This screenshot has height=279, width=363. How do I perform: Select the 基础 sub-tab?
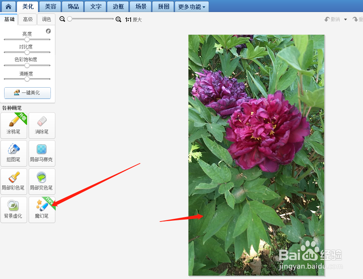(x=9, y=19)
